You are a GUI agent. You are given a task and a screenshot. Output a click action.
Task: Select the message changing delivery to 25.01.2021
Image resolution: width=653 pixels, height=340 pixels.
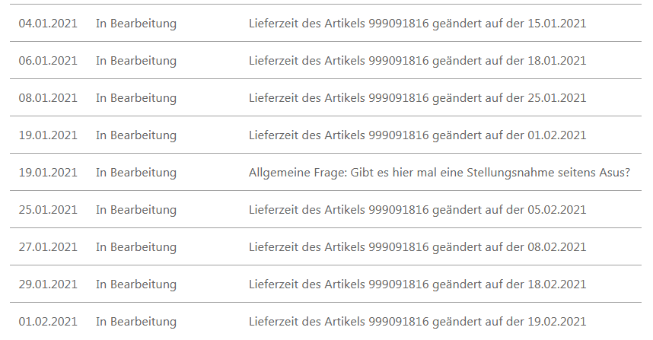(417, 98)
